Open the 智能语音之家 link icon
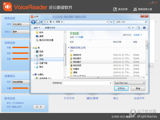 pos(135,9)
